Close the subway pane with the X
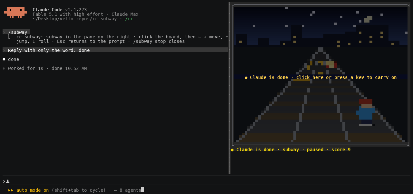The width and height of the screenshot is (413, 194). (x=409, y=5)
